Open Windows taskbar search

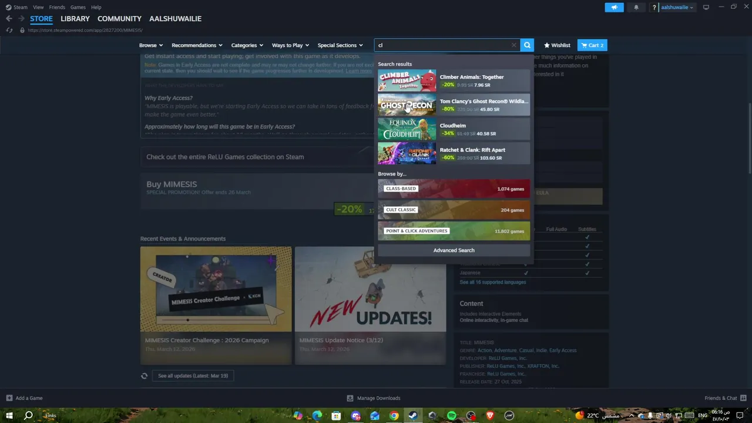point(28,415)
